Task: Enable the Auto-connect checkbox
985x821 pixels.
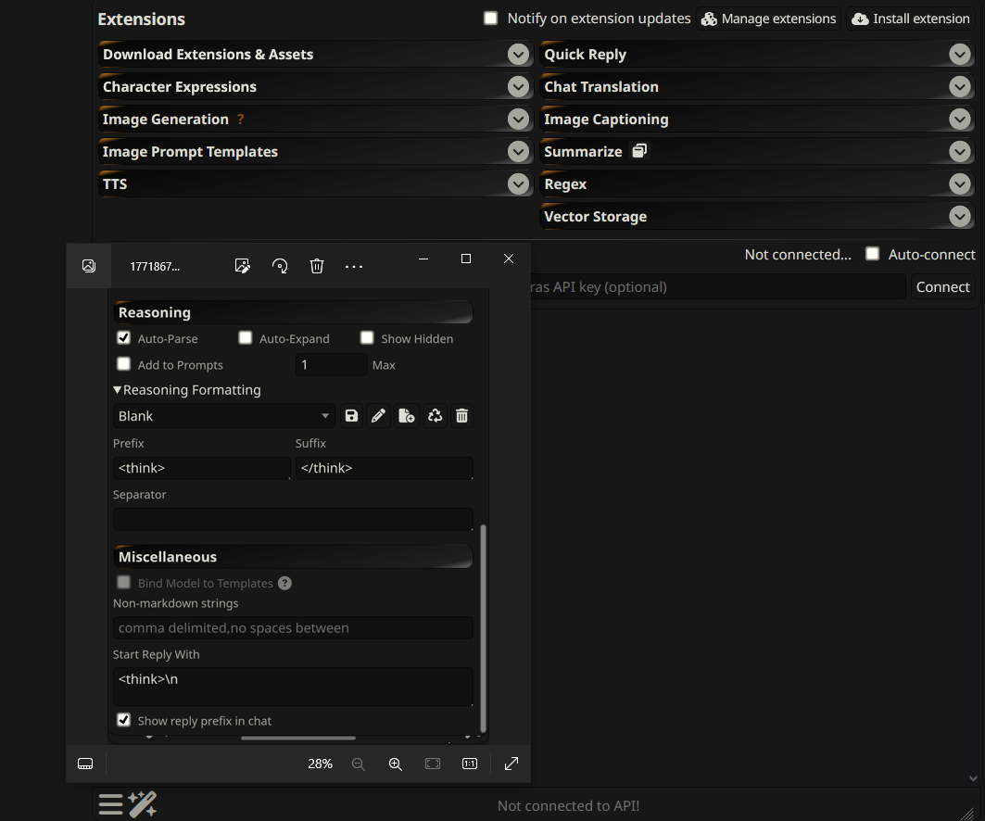Action: [x=872, y=254]
